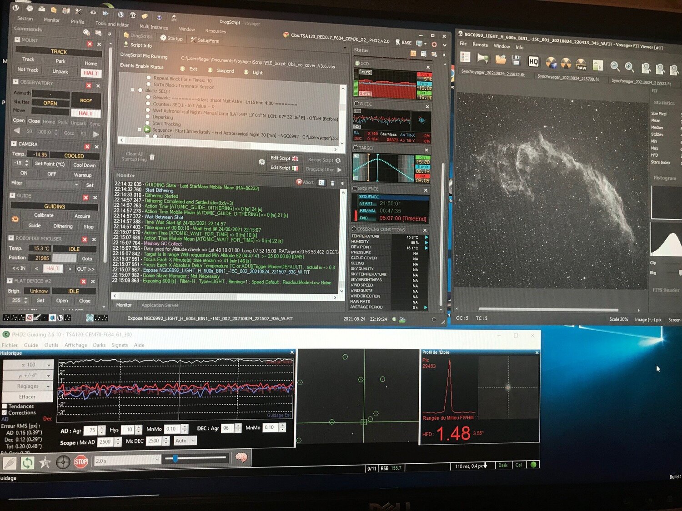Screen dimensions: 682x511
Task: Open the Réglages dropdown in PHD2 history panel
Action: point(27,386)
